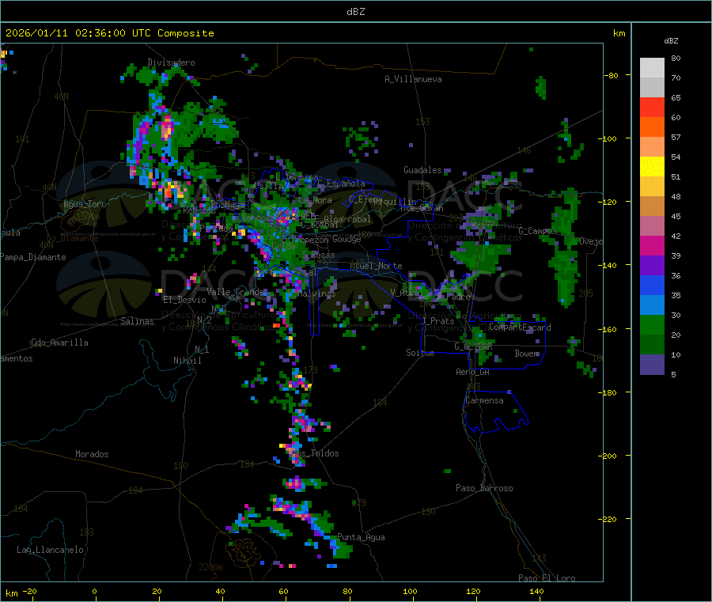Screen dimensions: 712x602
Task: Click the Carmensa label
Action: pyautogui.click(x=484, y=400)
